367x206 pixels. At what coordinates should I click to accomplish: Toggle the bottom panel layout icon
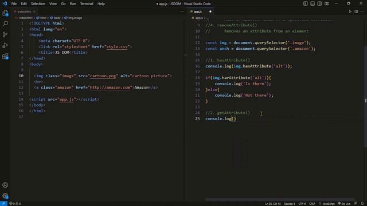pos(313,3)
